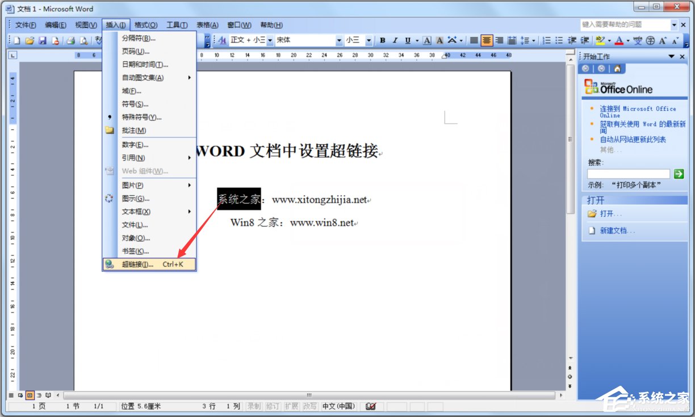This screenshot has width=695, height=417.
Task: Click the Save icon on the toolbar
Action: point(41,40)
